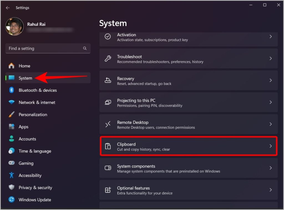Click the Gaming controller icon
This screenshot has width=284, height=210.
(12, 163)
